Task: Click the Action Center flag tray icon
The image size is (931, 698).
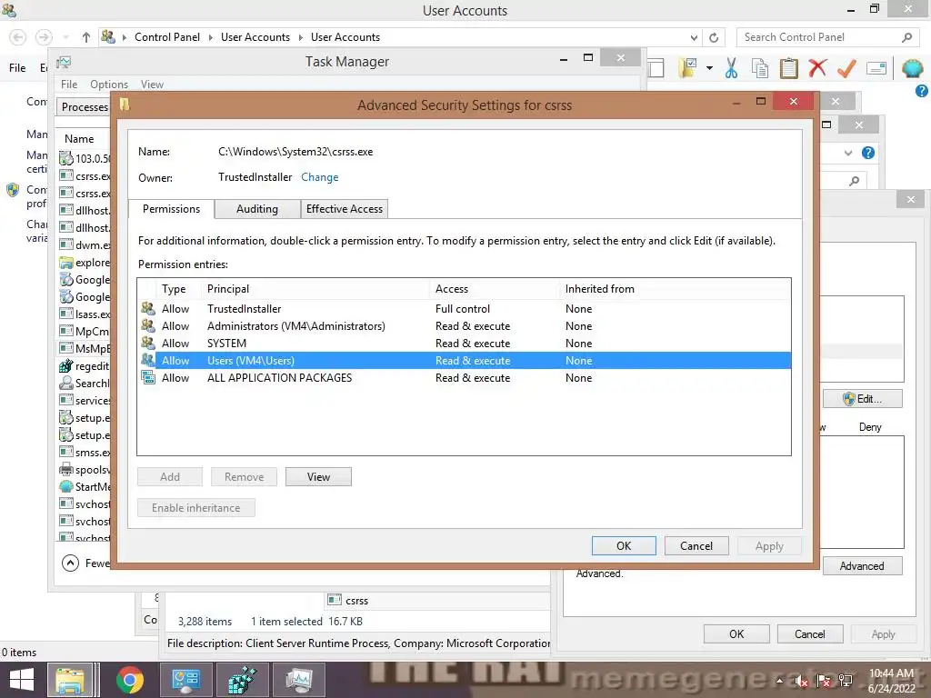Action: 823,681
